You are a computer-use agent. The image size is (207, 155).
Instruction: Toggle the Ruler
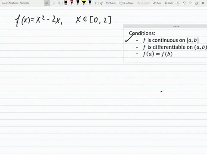coord(157,3)
